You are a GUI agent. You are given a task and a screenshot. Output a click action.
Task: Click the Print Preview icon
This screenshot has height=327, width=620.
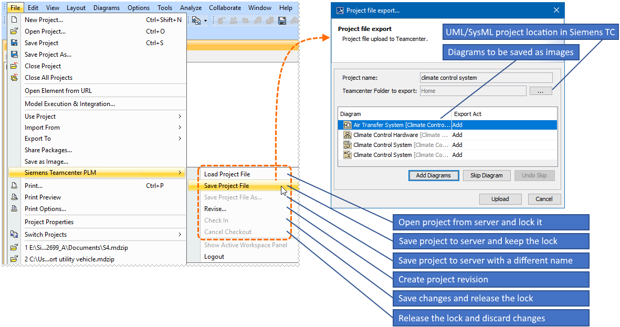pyautogui.click(x=14, y=197)
